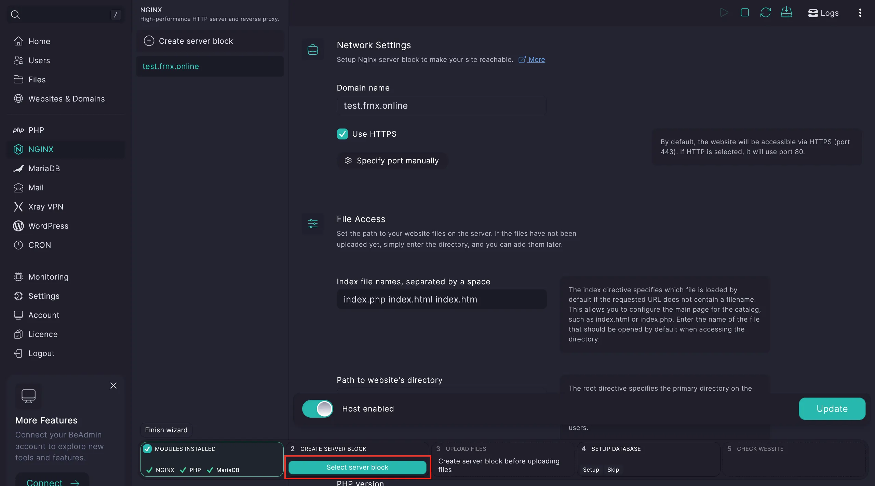Image resolution: width=875 pixels, height=486 pixels.
Task: Click Specify port manually
Action: [392, 161]
